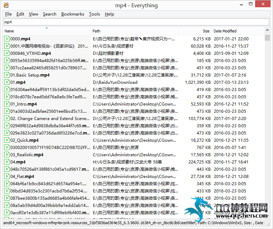Image resolution: width=273 pixels, height=229 pixels.
Task: Click icon of 030200100571F19D74BC22D9B7D2FF file
Action: pyautogui.click(x=7, y=147)
